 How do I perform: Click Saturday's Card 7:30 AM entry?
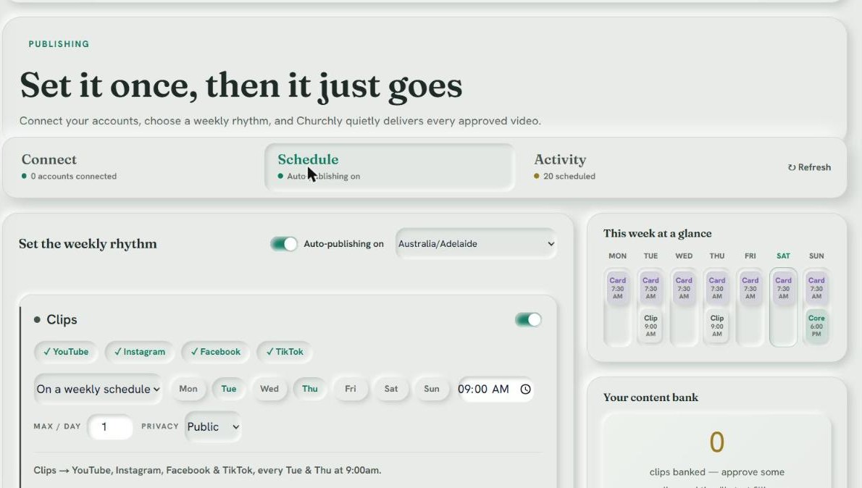tap(783, 288)
